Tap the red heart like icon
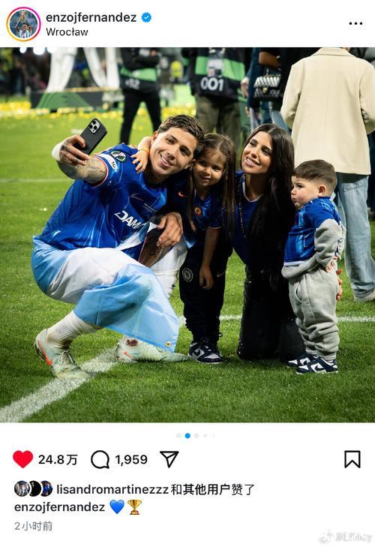The height and width of the screenshot is (547, 375). 23,458
